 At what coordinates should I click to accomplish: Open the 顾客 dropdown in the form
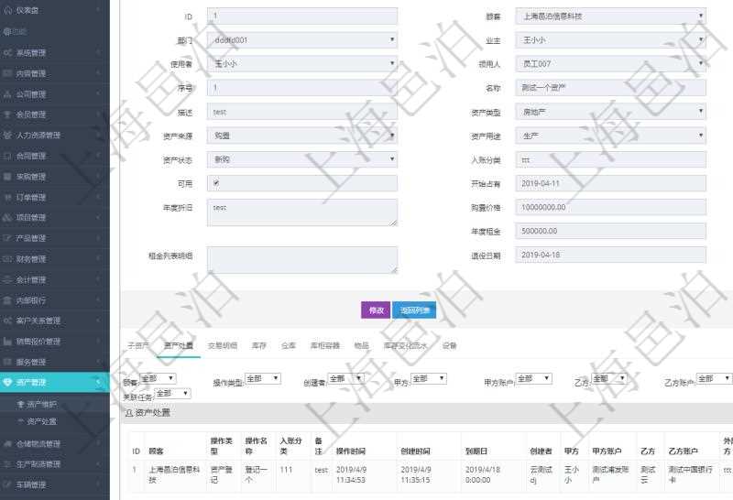pyautogui.click(x=611, y=16)
